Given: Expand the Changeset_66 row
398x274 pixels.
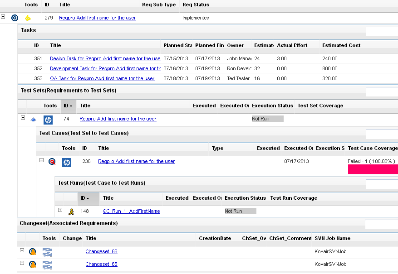Looking at the screenshot, I should click(x=22, y=250).
